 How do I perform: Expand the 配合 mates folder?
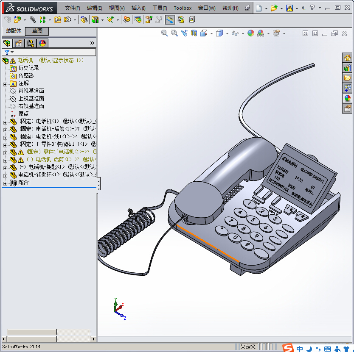(x=5, y=183)
